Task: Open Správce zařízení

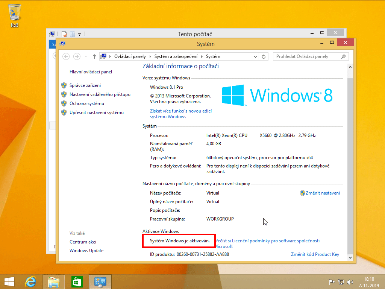Action: click(x=85, y=85)
